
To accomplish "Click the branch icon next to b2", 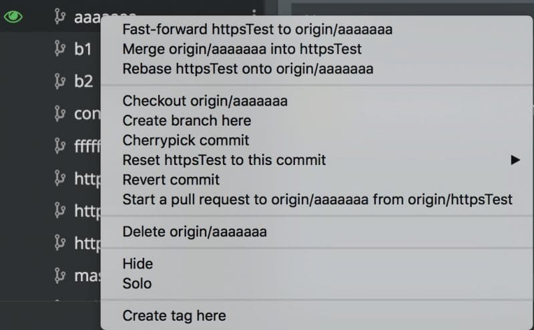I will coord(59,81).
